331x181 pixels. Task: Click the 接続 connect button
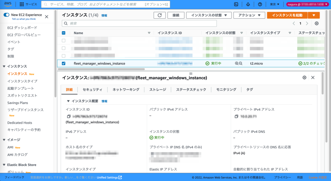(176, 15)
